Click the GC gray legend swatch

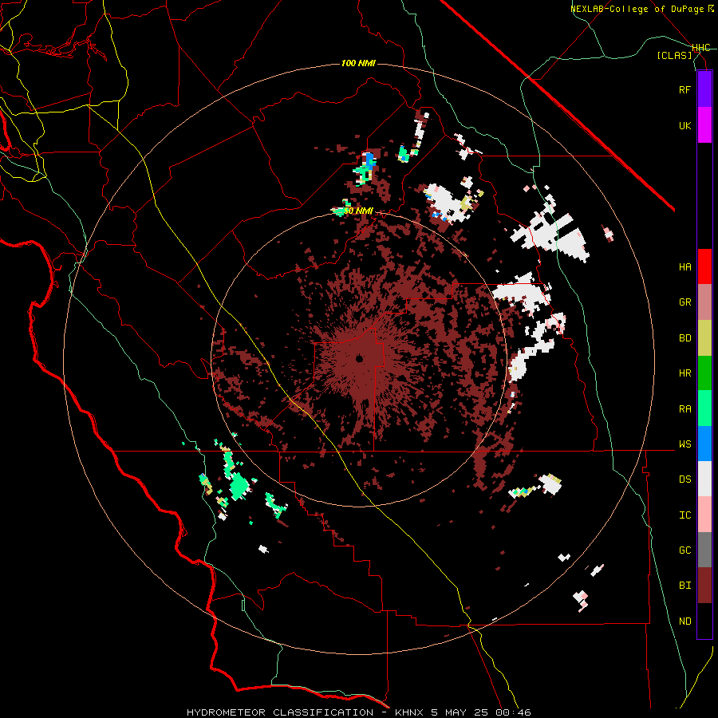[704, 550]
